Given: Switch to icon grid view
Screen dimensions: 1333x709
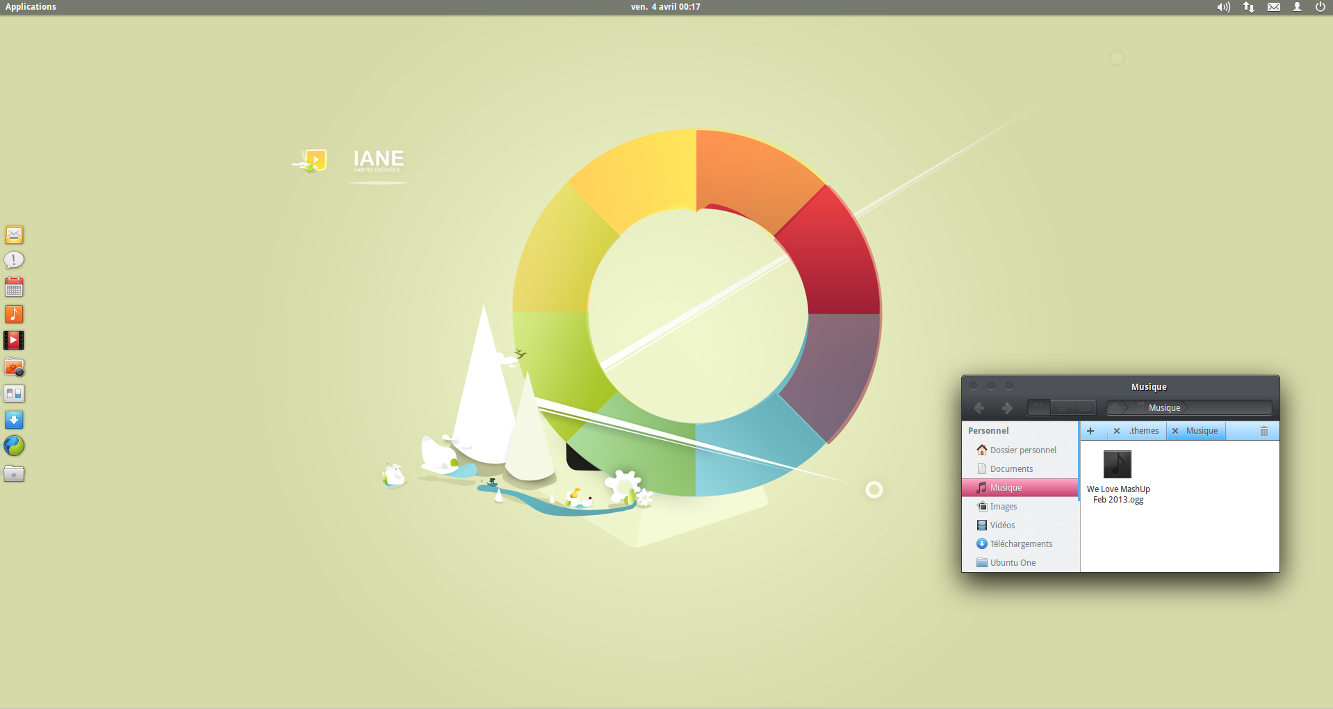Looking at the screenshot, I should point(1038,408).
